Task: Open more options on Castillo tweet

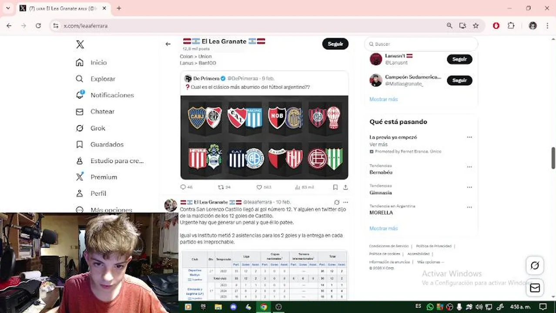Action: click(x=345, y=202)
